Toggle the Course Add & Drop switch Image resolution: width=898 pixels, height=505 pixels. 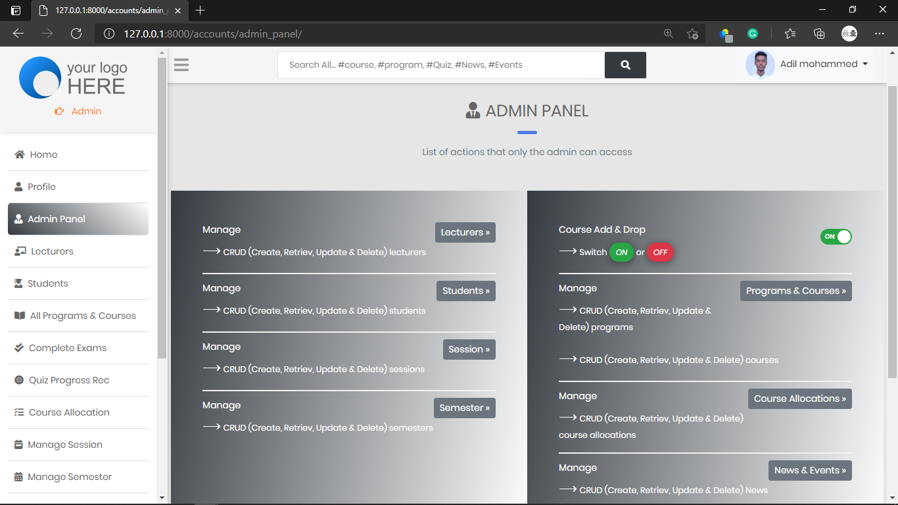(836, 237)
